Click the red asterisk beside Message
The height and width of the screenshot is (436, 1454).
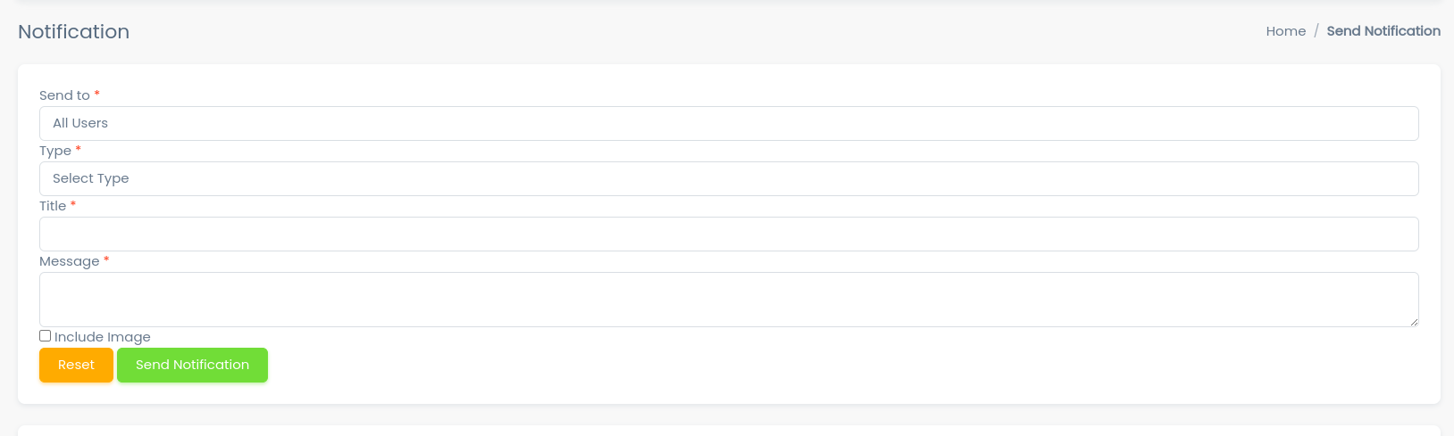pyautogui.click(x=106, y=259)
